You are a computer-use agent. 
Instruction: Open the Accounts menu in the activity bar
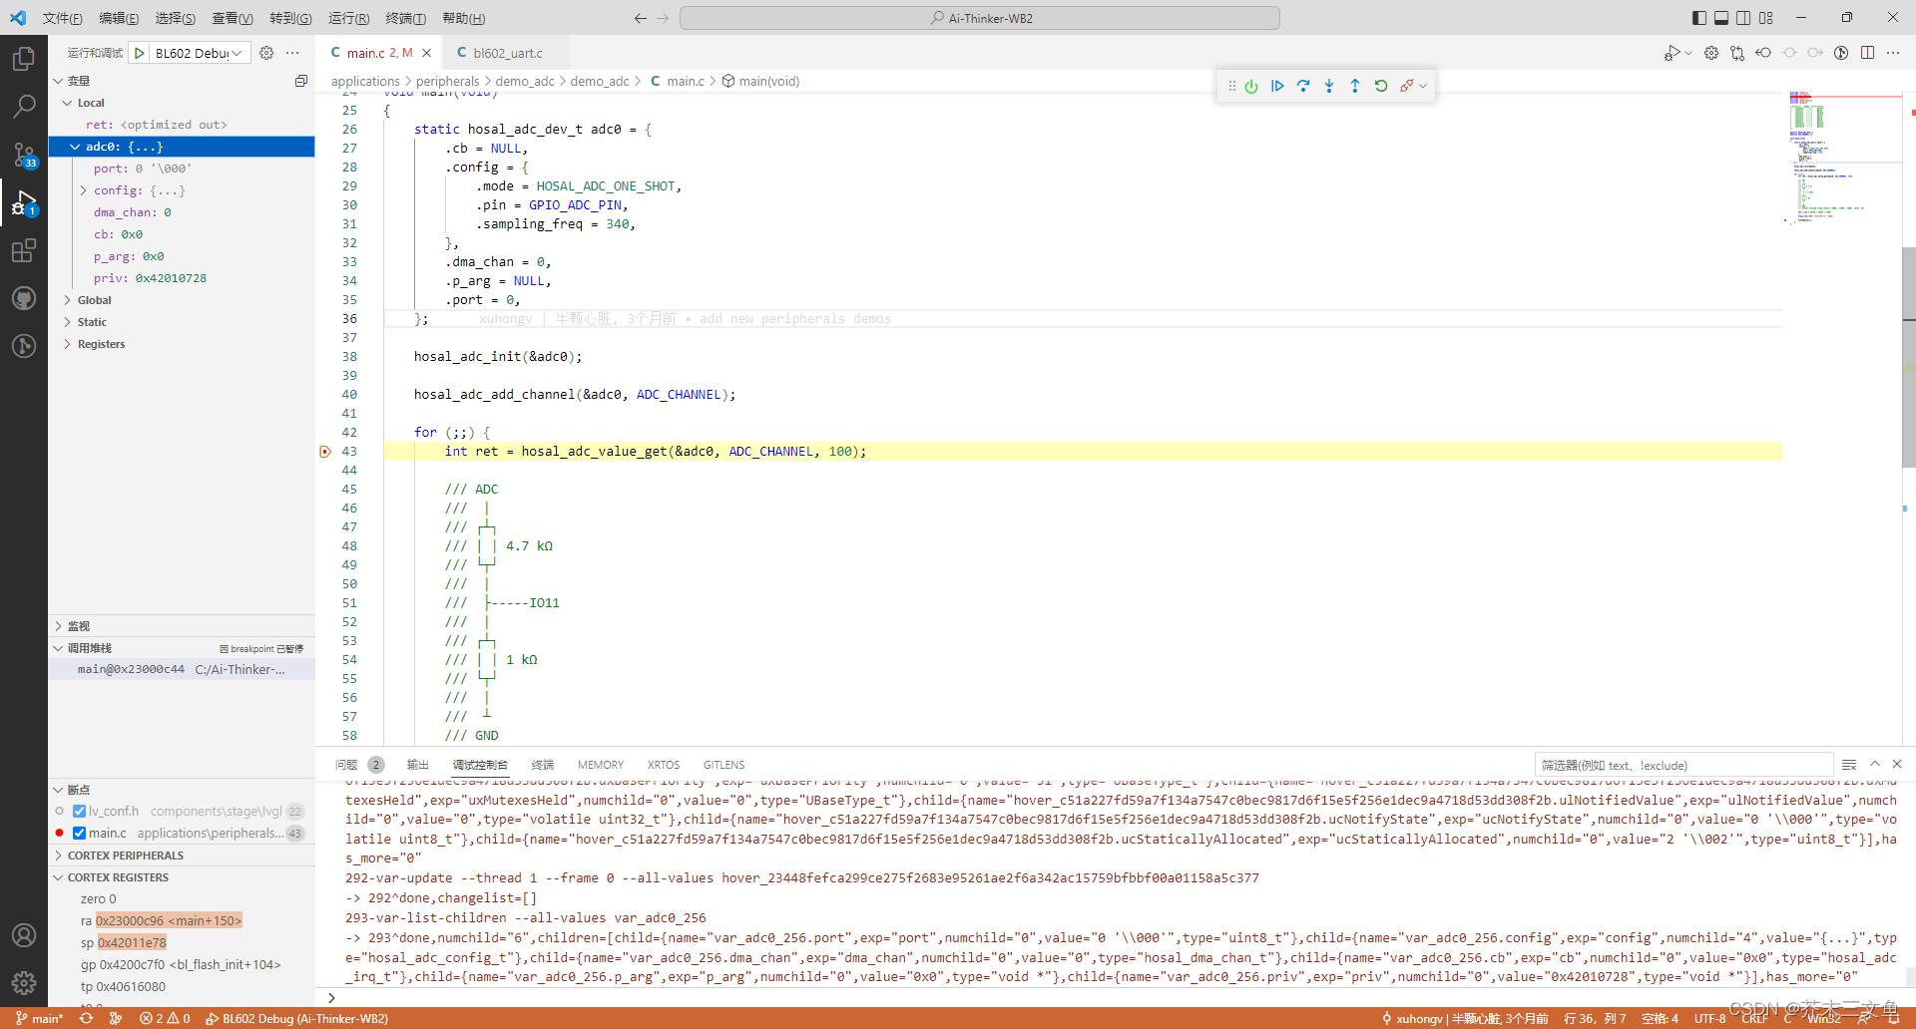pyautogui.click(x=24, y=935)
